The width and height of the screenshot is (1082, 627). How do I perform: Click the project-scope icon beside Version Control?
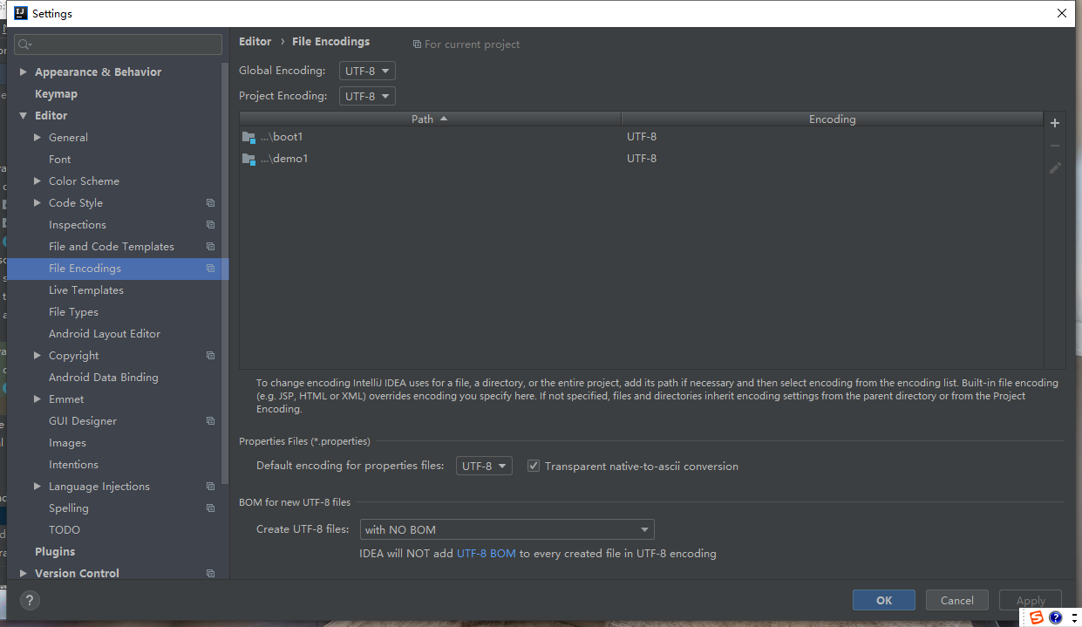[210, 574]
